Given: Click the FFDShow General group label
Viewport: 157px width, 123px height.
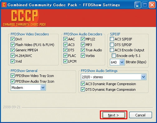Looking at the screenshot, I should pos(24,71).
